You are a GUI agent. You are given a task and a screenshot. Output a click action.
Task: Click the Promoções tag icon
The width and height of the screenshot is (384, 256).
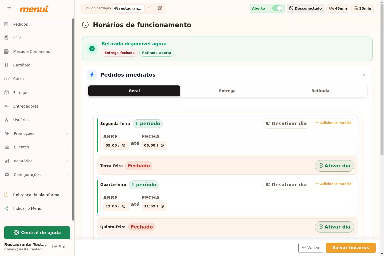[7, 133]
